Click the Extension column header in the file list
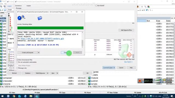Image resolution: width=175 pixels, height=98 pixels. pyautogui.click(x=97, y=40)
